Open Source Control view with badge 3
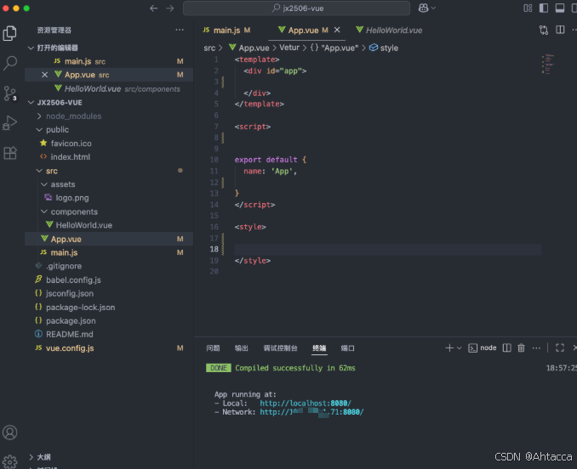Viewport: 577px width, 469px height. click(x=9, y=93)
